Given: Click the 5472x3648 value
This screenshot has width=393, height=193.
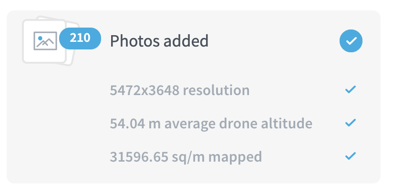Looking at the screenshot, I should (x=145, y=90).
